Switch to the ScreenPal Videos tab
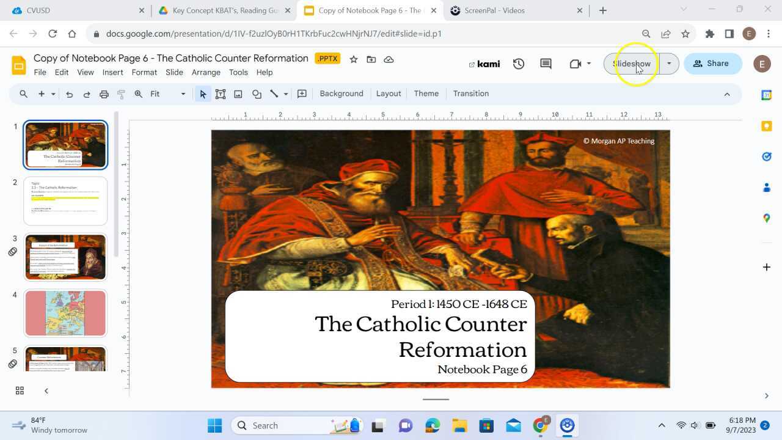 tap(495, 10)
